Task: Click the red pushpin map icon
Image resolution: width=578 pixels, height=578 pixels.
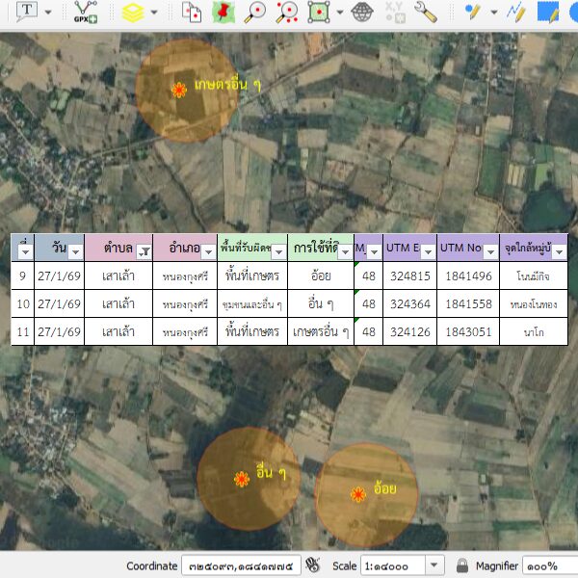Action: point(223,12)
